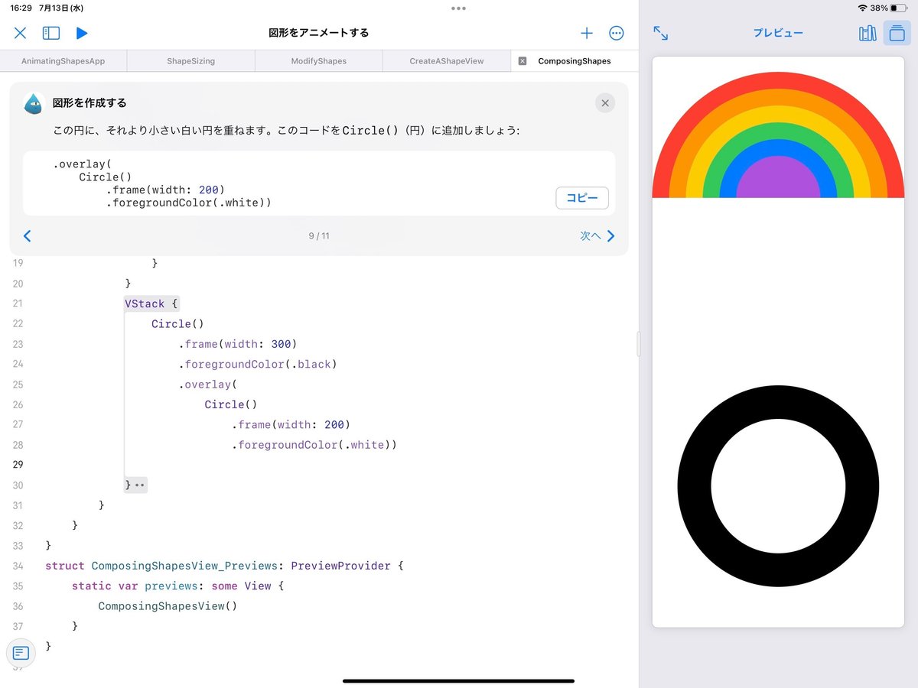Add new item with the plus icon
The height and width of the screenshot is (688, 918).
pos(587,33)
